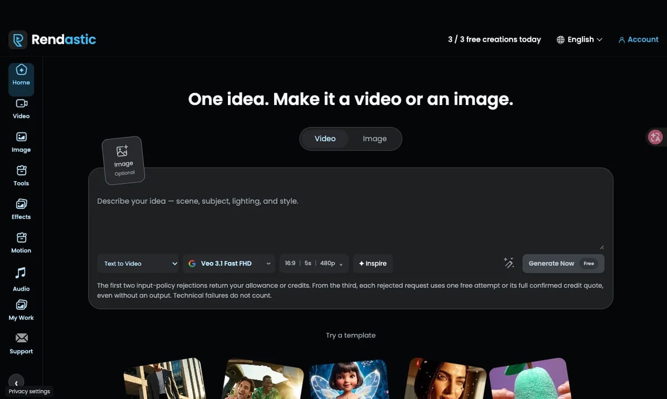Switch to the Image tab

pyautogui.click(x=375, y=139)
